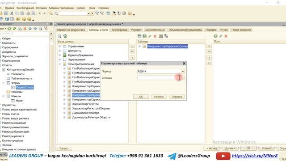Open the Сервис menu
Viewport: 286px width, 161px height.
click(81, 8)
